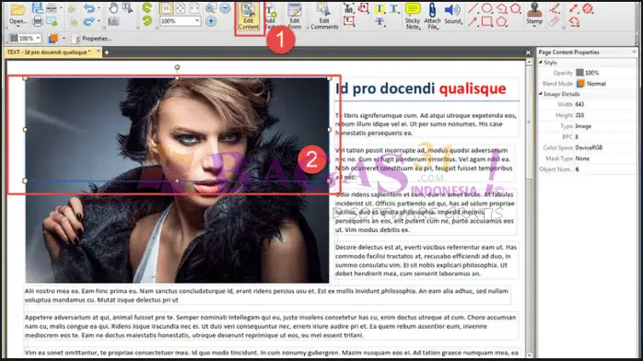
Task: Click the upper green rotate icon
Action: click(146, 7)
